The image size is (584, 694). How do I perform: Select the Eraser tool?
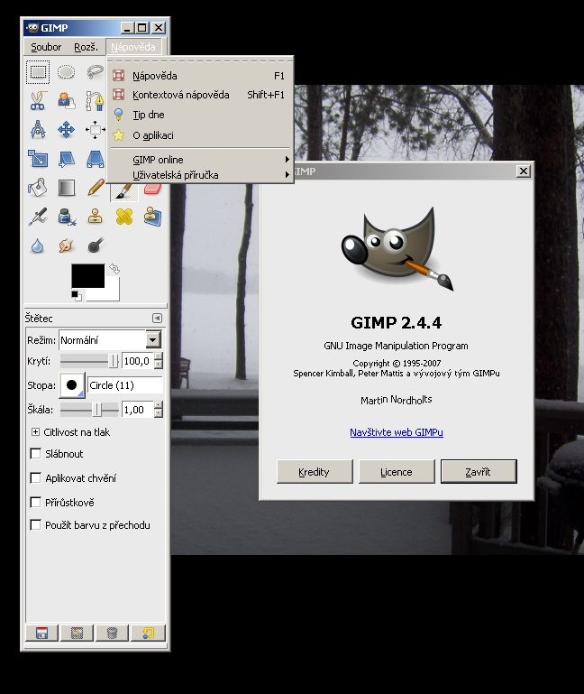[x=152, y=190]
